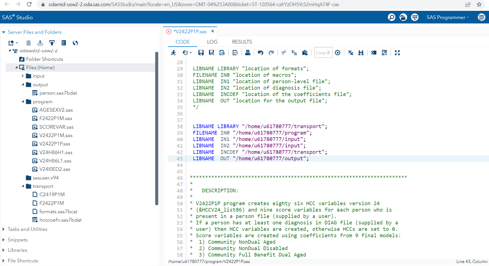Image resolution: width=489 pixels, height=266 pixels.
Task: Expand the input folder in the tree
Action: click(x=23, y=76)
